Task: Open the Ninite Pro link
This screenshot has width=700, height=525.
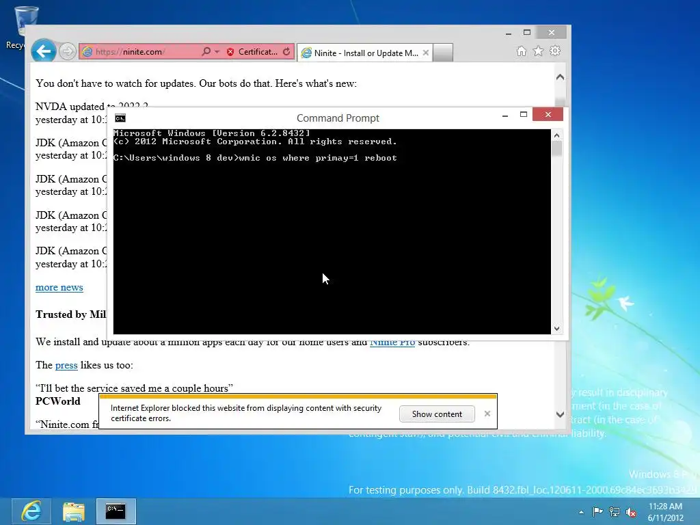Action: (x=392, y=343)
